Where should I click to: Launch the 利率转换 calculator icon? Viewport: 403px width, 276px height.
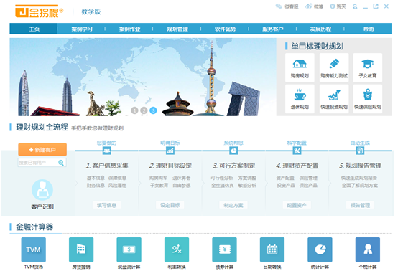click(177, 249)
